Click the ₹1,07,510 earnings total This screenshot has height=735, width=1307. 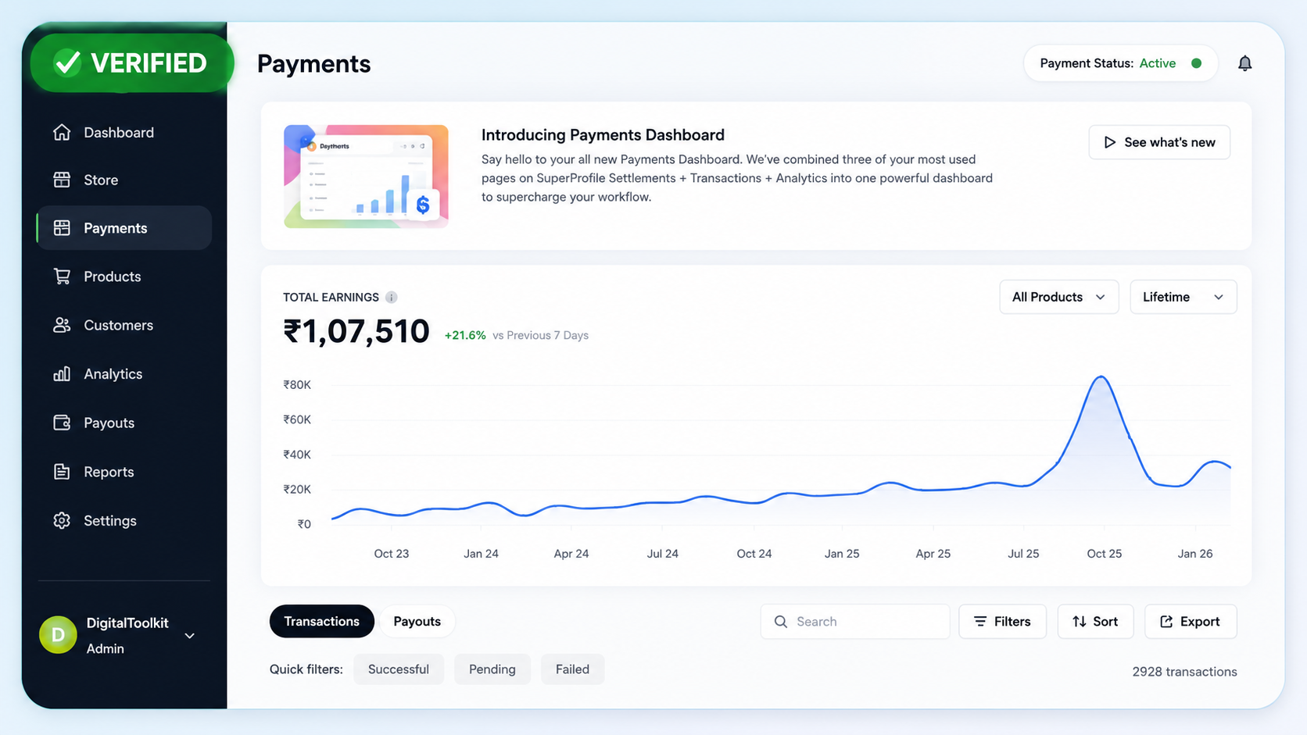356,331
